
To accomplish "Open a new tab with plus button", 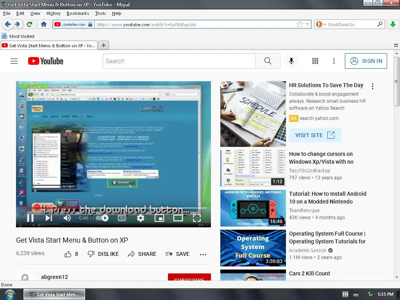I will coord(103,45).
